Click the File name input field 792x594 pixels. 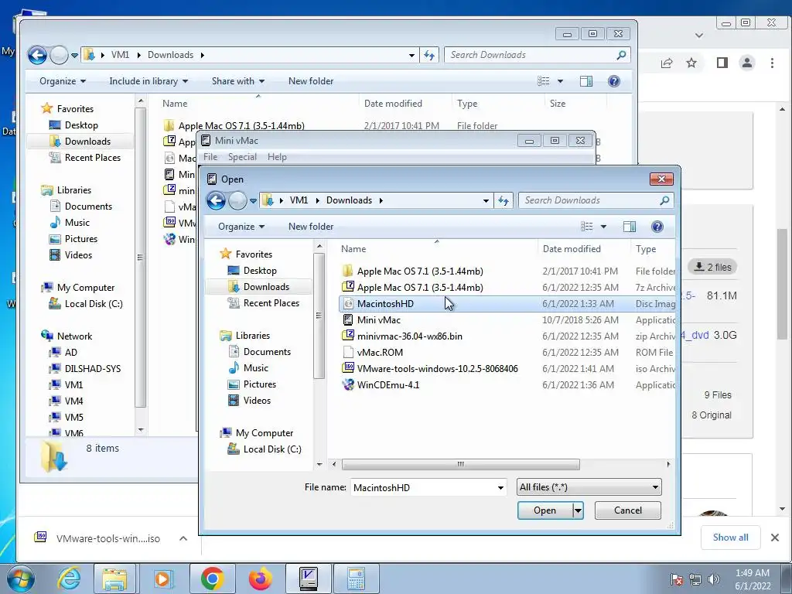[423, 488]
